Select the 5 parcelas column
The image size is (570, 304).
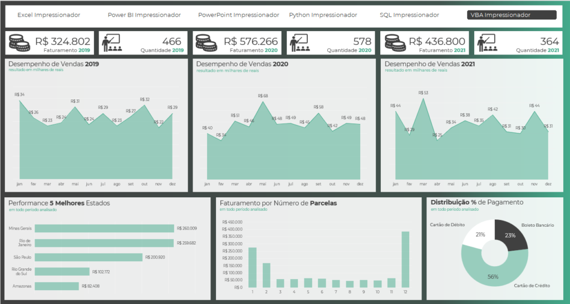pos(308,283)
